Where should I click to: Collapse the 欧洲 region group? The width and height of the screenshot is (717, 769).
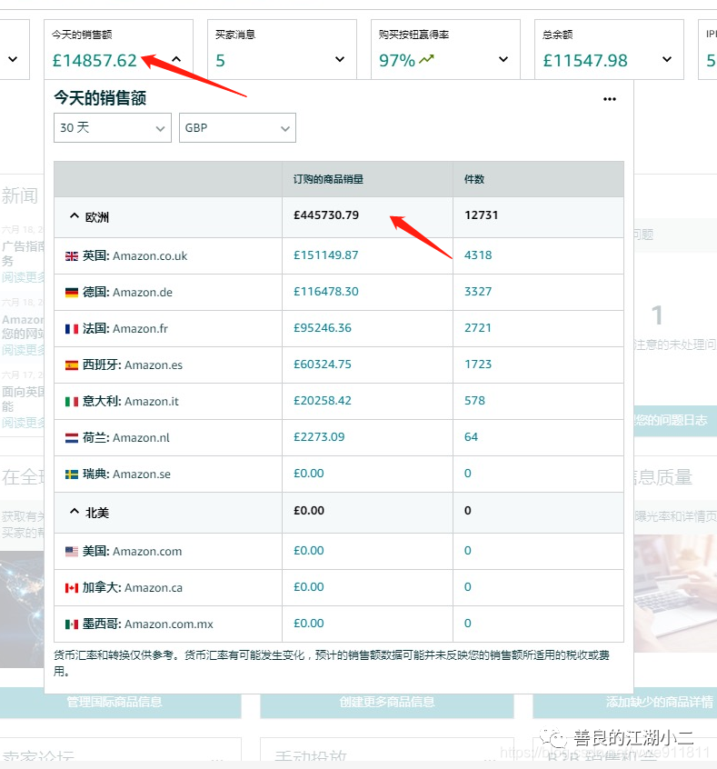[74, 215]
